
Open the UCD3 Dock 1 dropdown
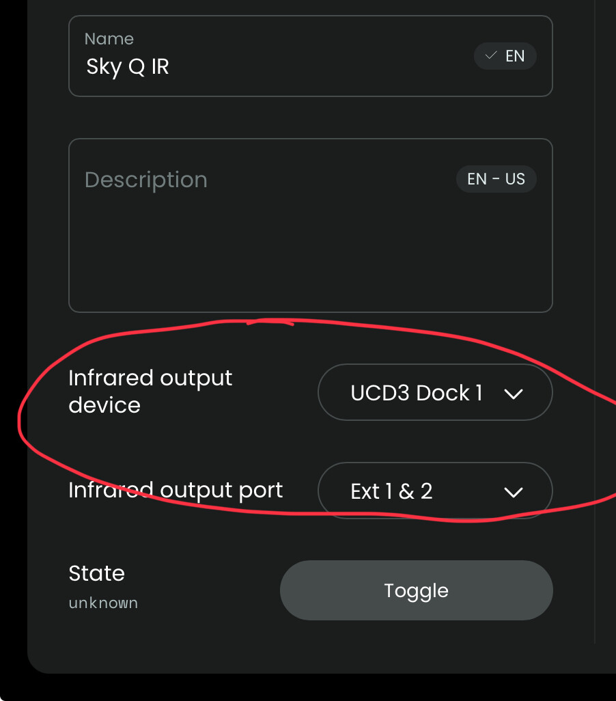tap(435, 393)
